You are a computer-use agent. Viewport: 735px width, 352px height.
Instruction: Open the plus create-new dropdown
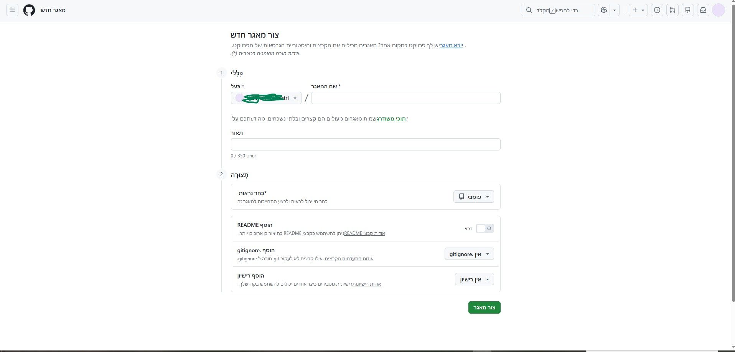[x=638, y=10]
